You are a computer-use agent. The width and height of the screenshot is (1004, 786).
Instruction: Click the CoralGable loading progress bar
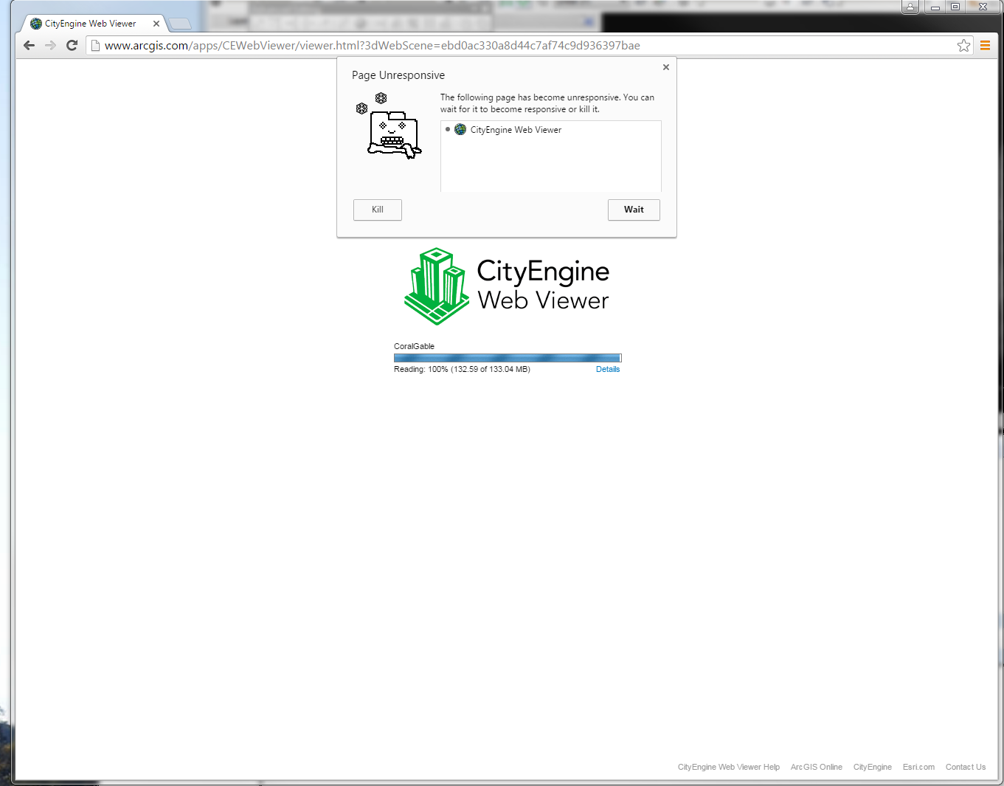508,358
